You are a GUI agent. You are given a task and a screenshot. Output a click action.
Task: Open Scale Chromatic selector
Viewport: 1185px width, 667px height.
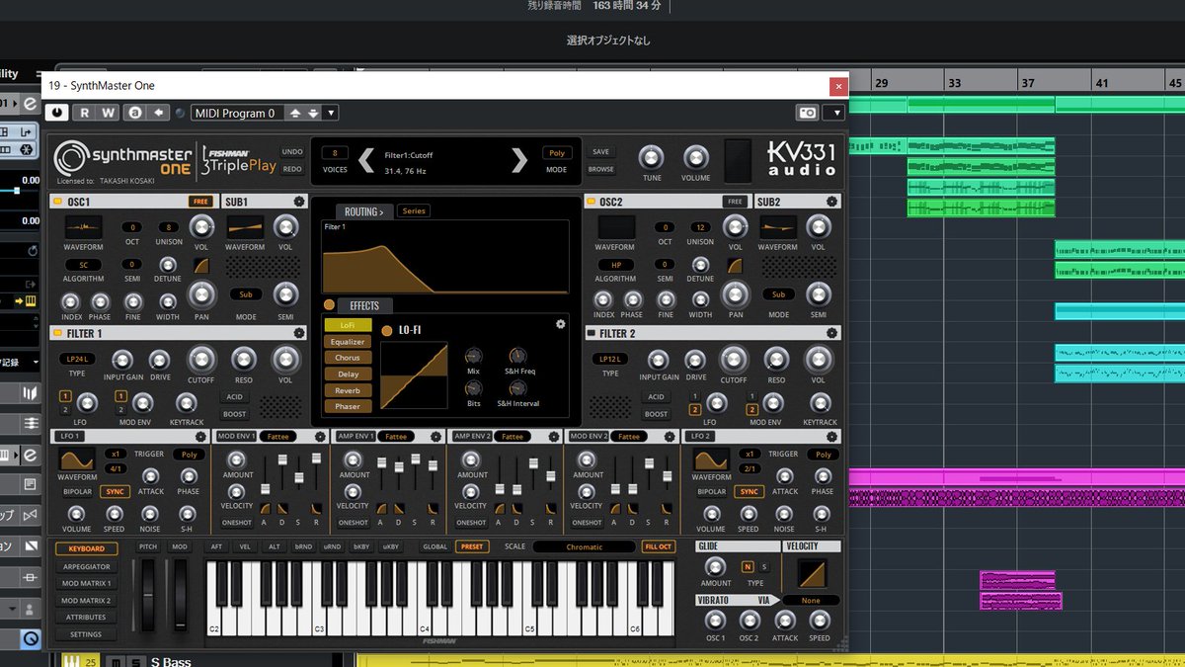[584, 546]
